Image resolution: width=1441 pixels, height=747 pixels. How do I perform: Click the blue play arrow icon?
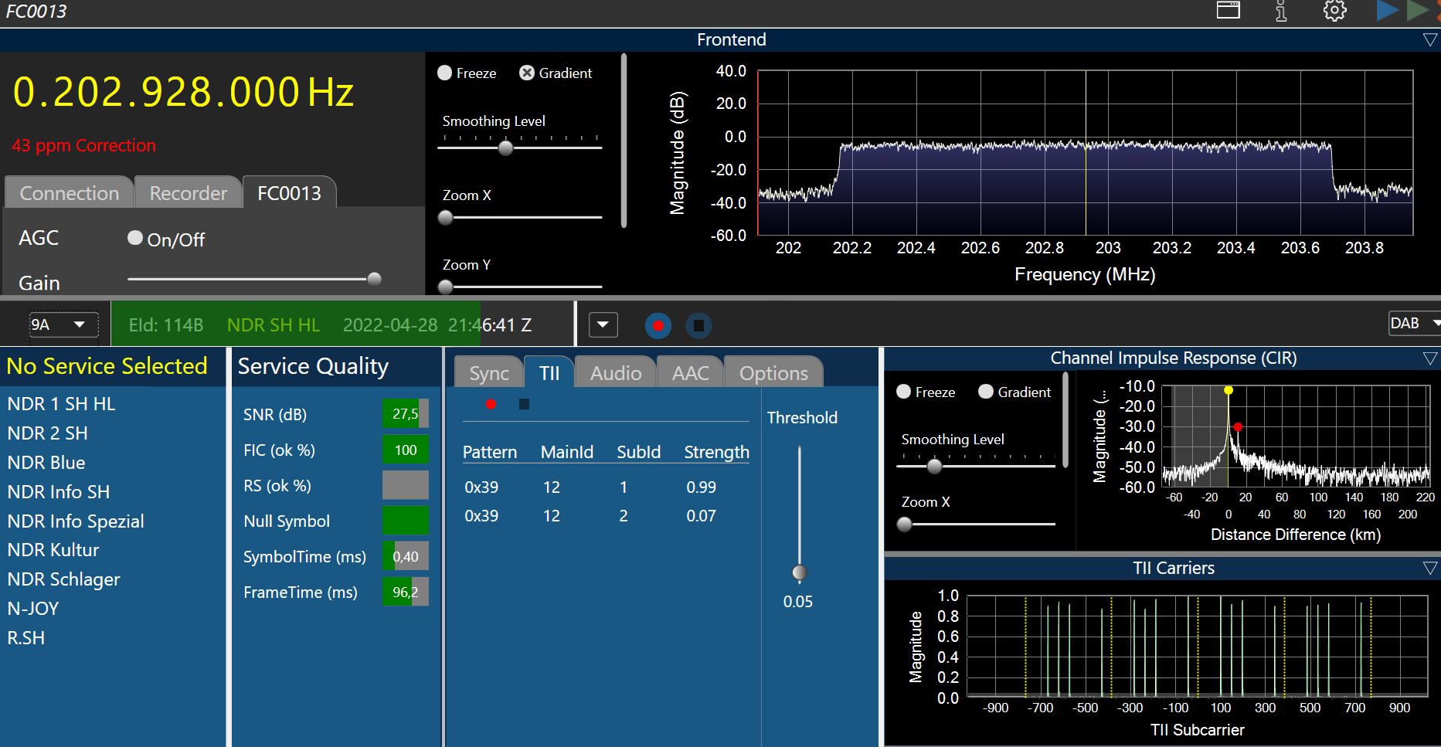[1388, 10]
